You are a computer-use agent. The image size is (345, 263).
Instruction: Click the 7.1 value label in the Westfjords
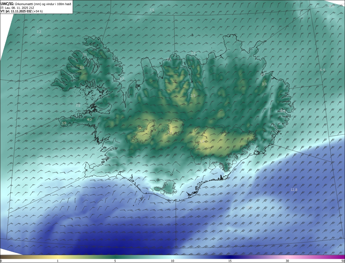click(x=85, y=55)
